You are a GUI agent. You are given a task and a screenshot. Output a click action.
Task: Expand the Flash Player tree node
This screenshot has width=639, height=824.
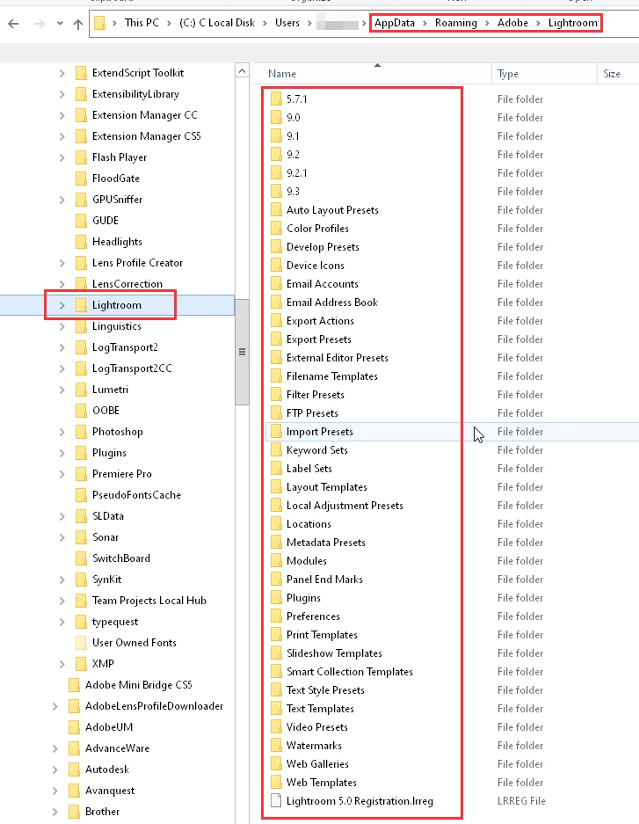[62, 157]
